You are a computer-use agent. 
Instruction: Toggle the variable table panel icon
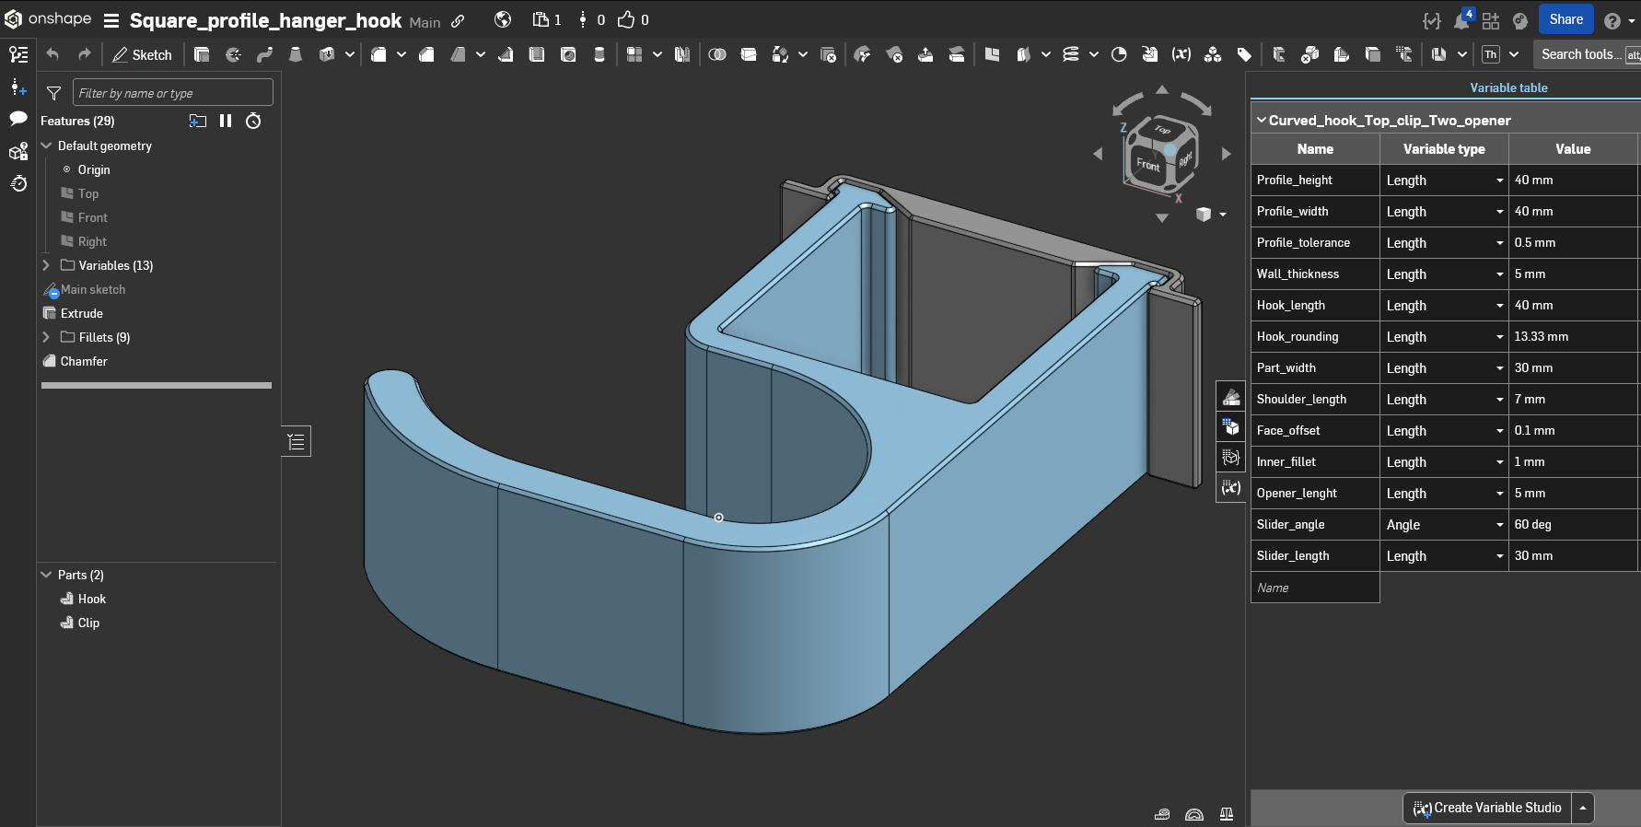tap(1231, 488)
